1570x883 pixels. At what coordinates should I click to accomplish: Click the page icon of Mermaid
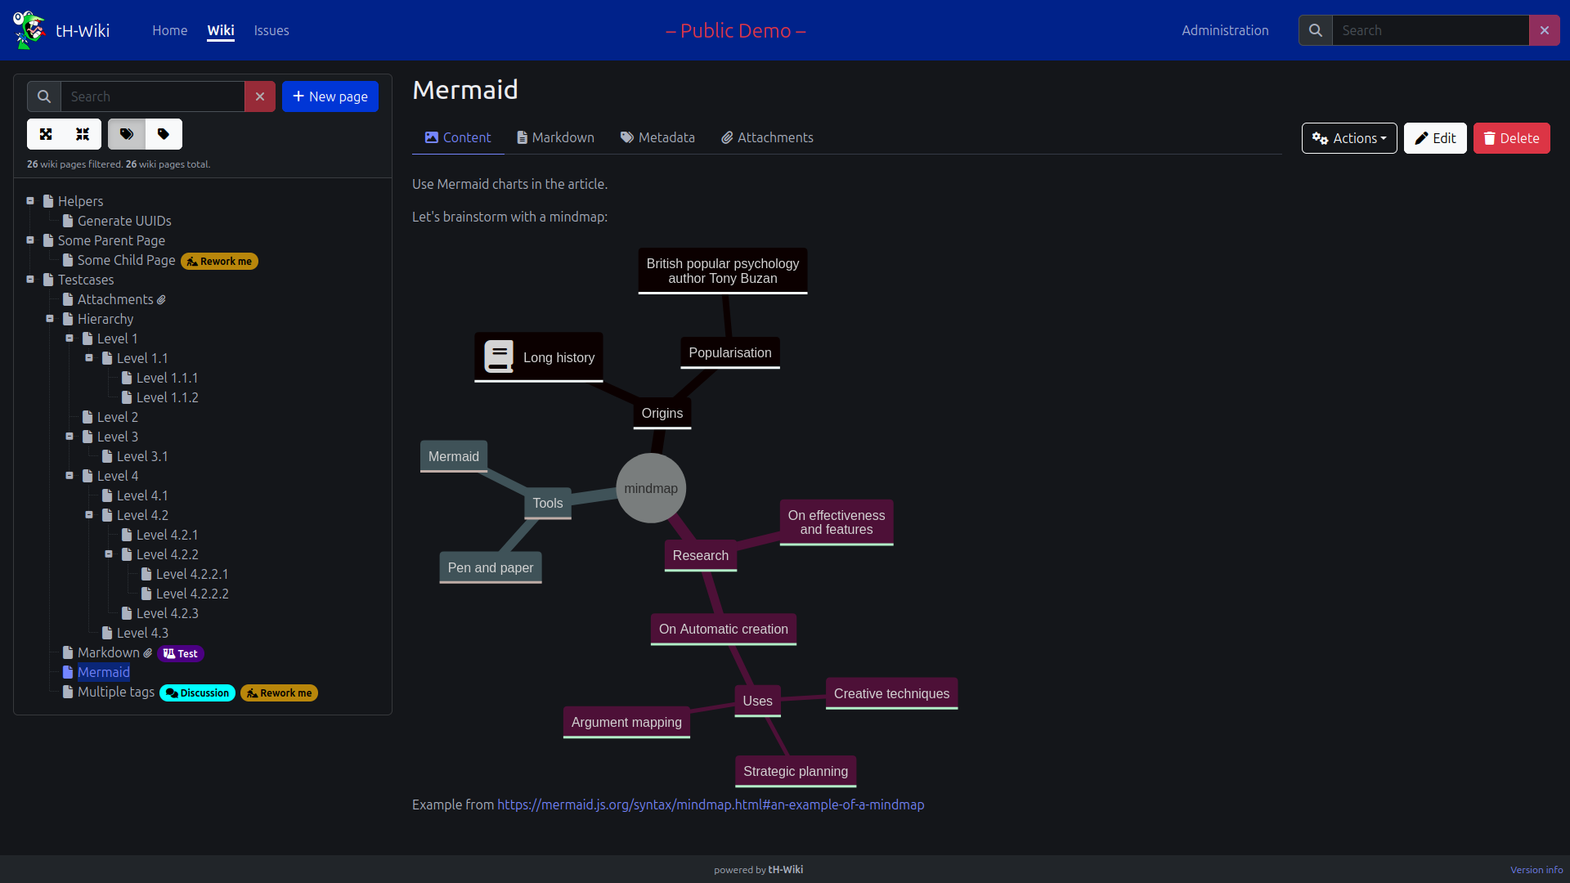pyautogui.click(x=68, y=672)
